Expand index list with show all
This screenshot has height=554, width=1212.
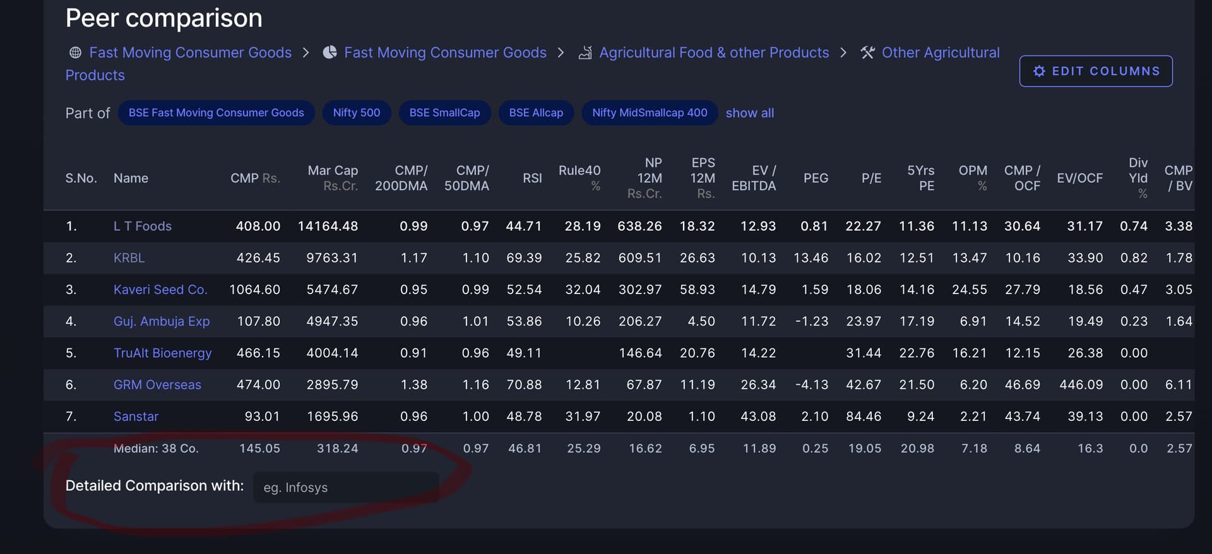point(749,113)
